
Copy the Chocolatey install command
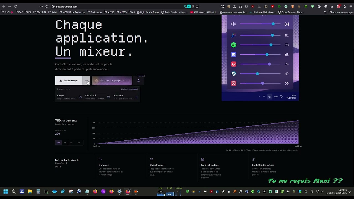[108, 97]
